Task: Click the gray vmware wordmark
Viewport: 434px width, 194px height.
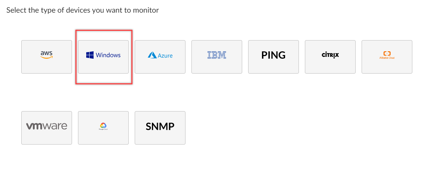Action: [47, 126]
